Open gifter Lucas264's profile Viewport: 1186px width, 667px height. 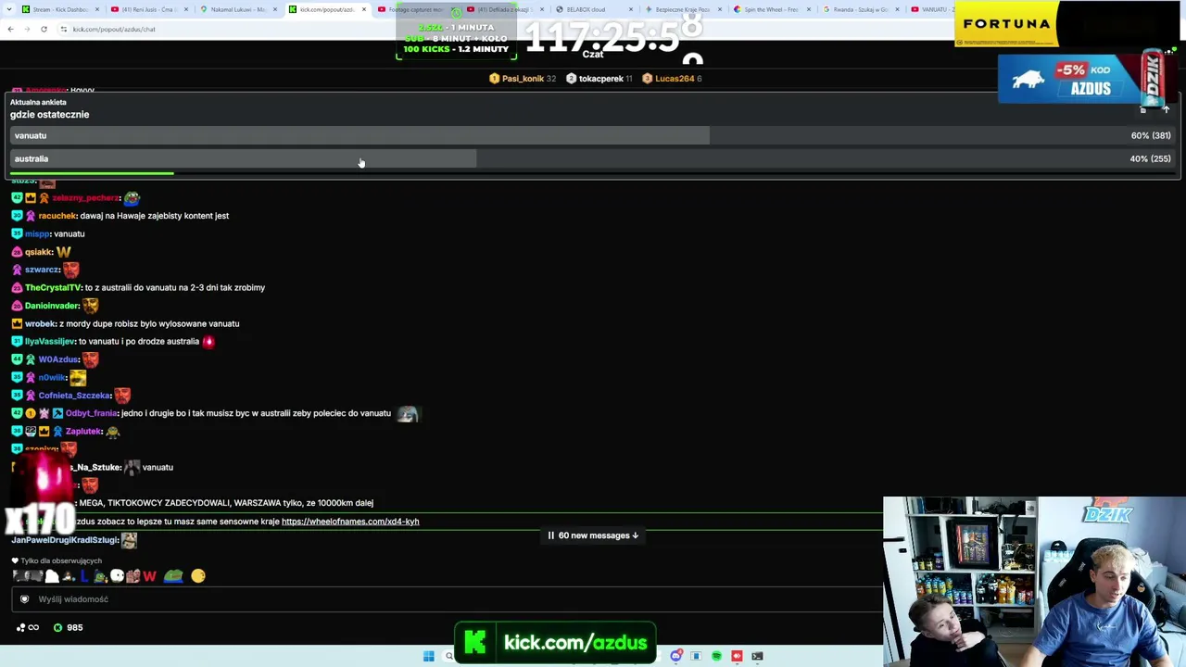(674, 79)
